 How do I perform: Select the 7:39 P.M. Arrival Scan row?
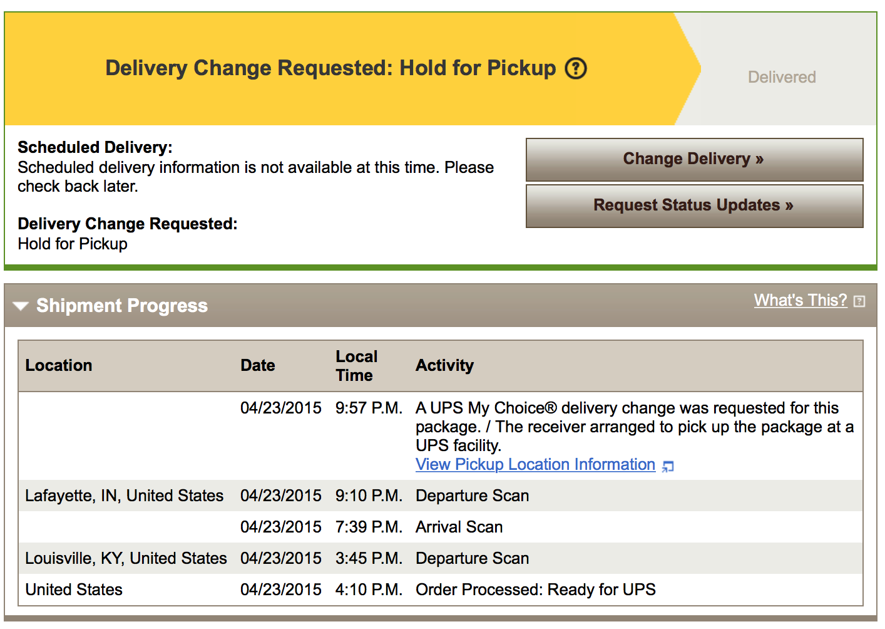[x=441, y=527]
